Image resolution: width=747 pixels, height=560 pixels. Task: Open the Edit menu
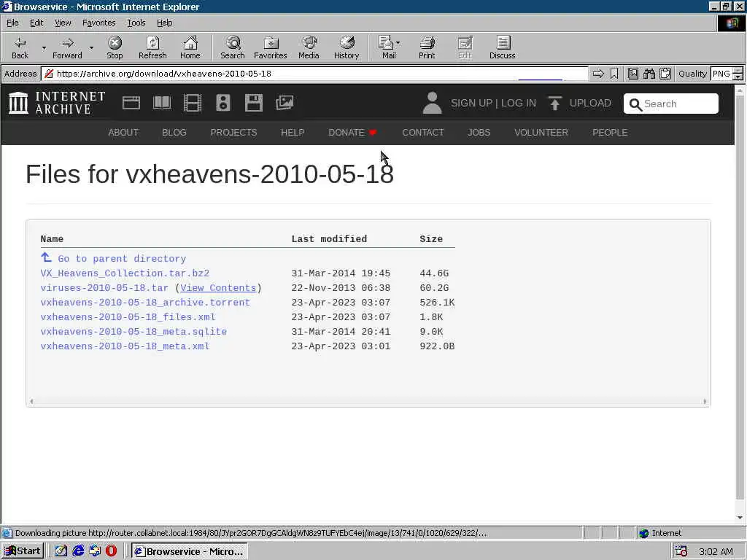tap(36, 23)
